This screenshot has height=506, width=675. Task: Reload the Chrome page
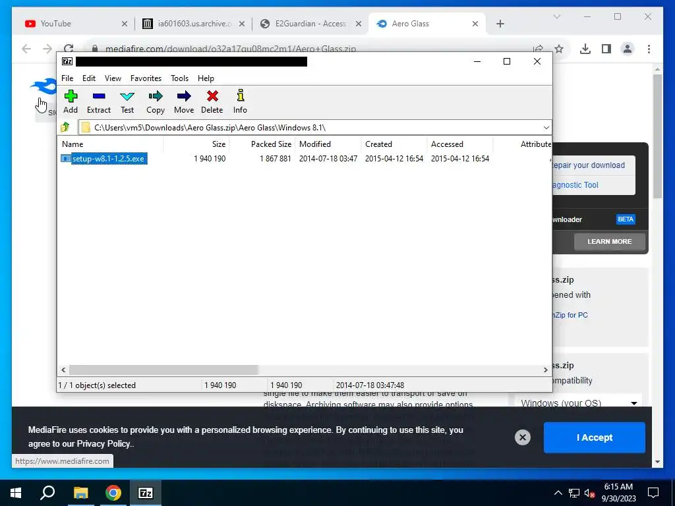click(x=69, y=49)
